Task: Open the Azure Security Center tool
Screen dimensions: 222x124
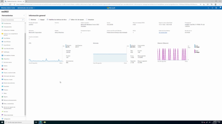Action: coord(9,49)
